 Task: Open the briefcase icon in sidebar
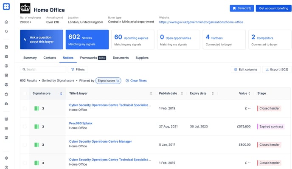(6, 94)
